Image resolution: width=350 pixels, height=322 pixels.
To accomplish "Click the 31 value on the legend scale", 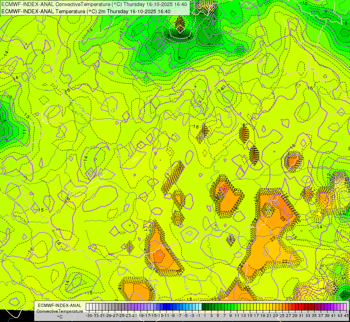I will pyautogui.click(x=301, y=316).
